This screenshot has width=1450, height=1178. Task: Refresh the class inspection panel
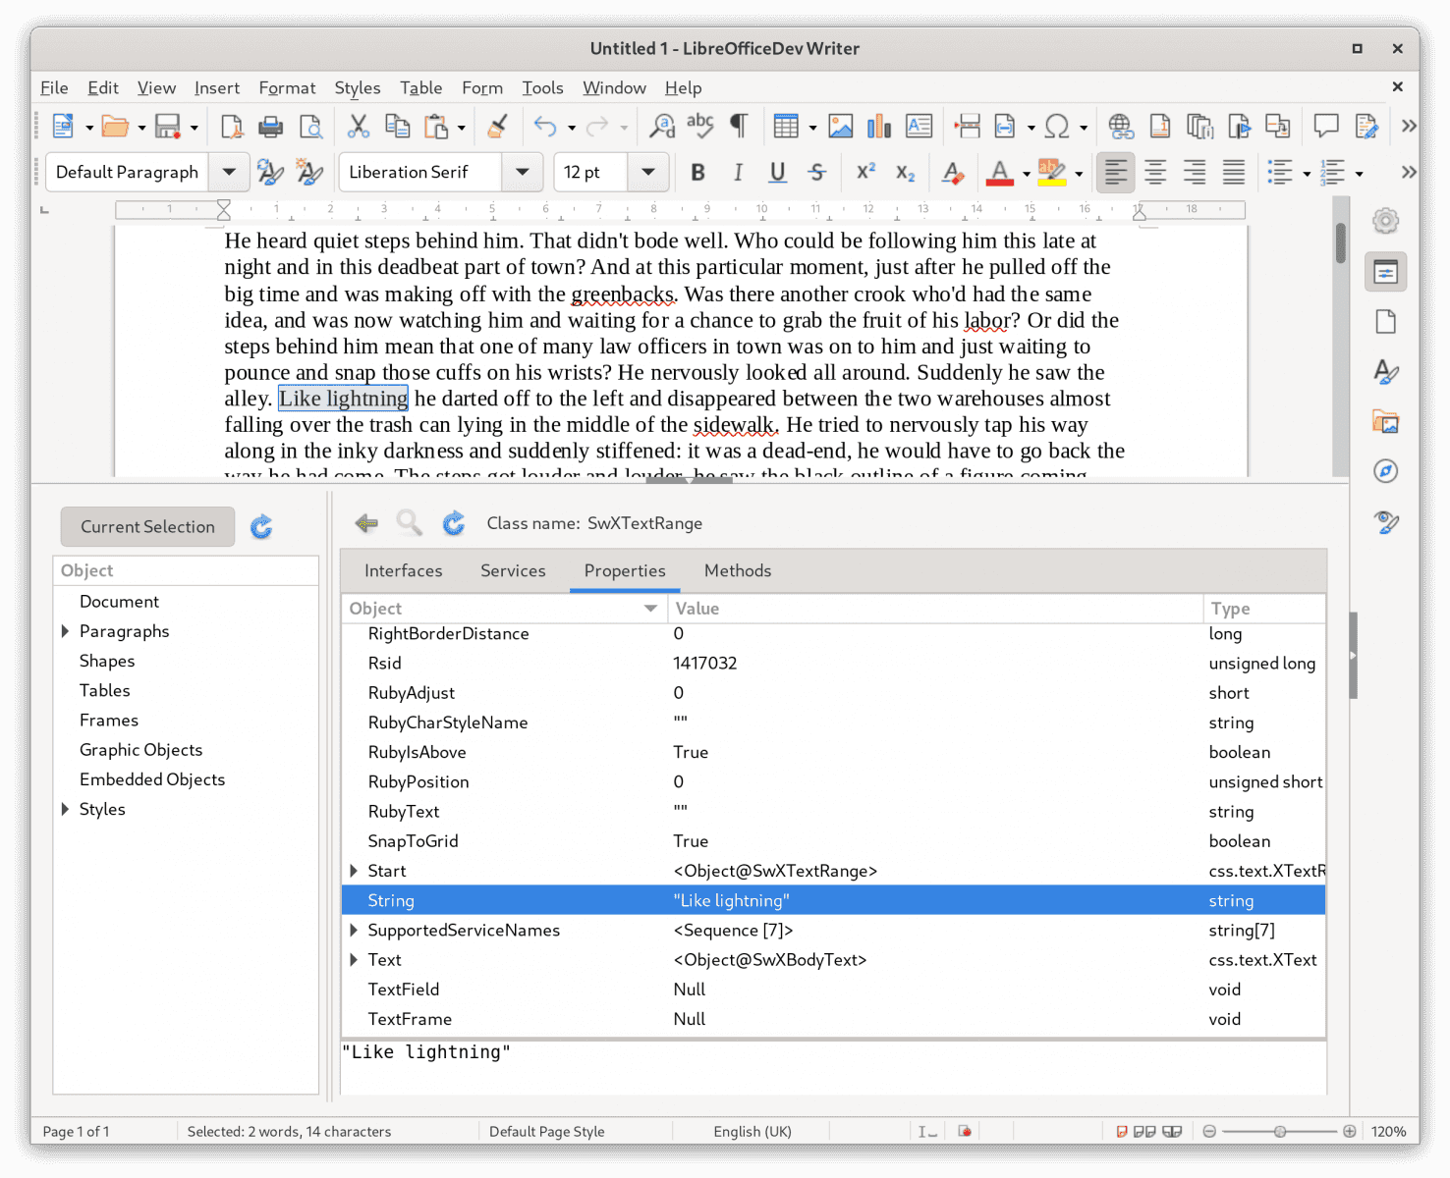pyautogui.click(x=453, y=522)
